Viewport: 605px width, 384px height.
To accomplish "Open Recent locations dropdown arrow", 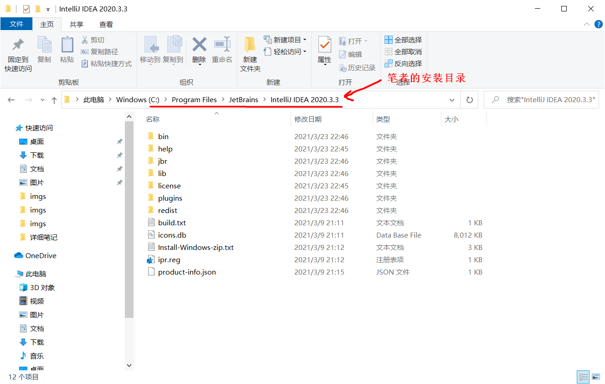I will (42, 100).
